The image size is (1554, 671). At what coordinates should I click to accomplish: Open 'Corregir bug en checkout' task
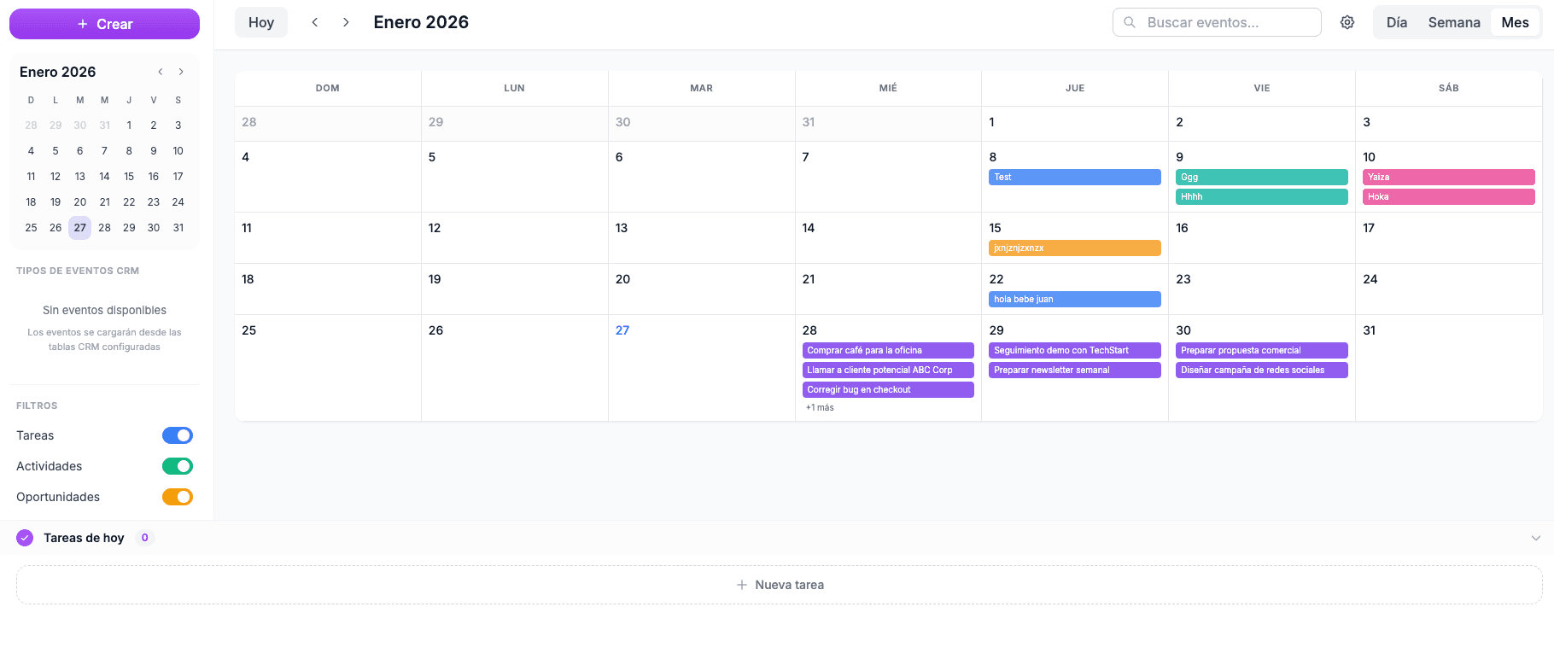pos(888,390)
